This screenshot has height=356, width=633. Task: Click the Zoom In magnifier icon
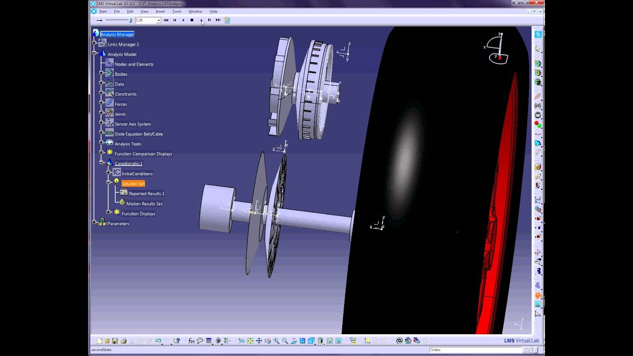[x=276, y=341]
